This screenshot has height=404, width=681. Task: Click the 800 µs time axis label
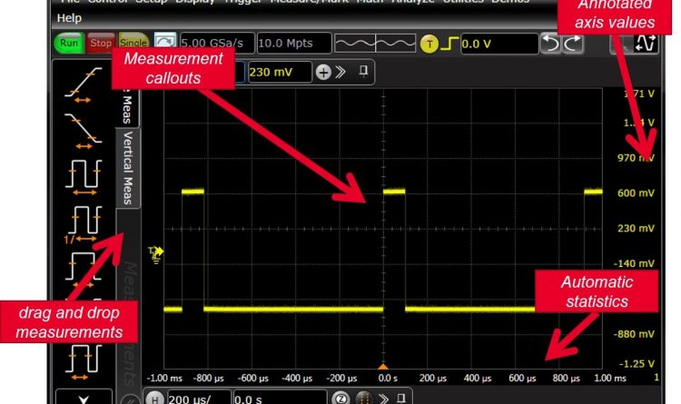click(x=566, y=379)
